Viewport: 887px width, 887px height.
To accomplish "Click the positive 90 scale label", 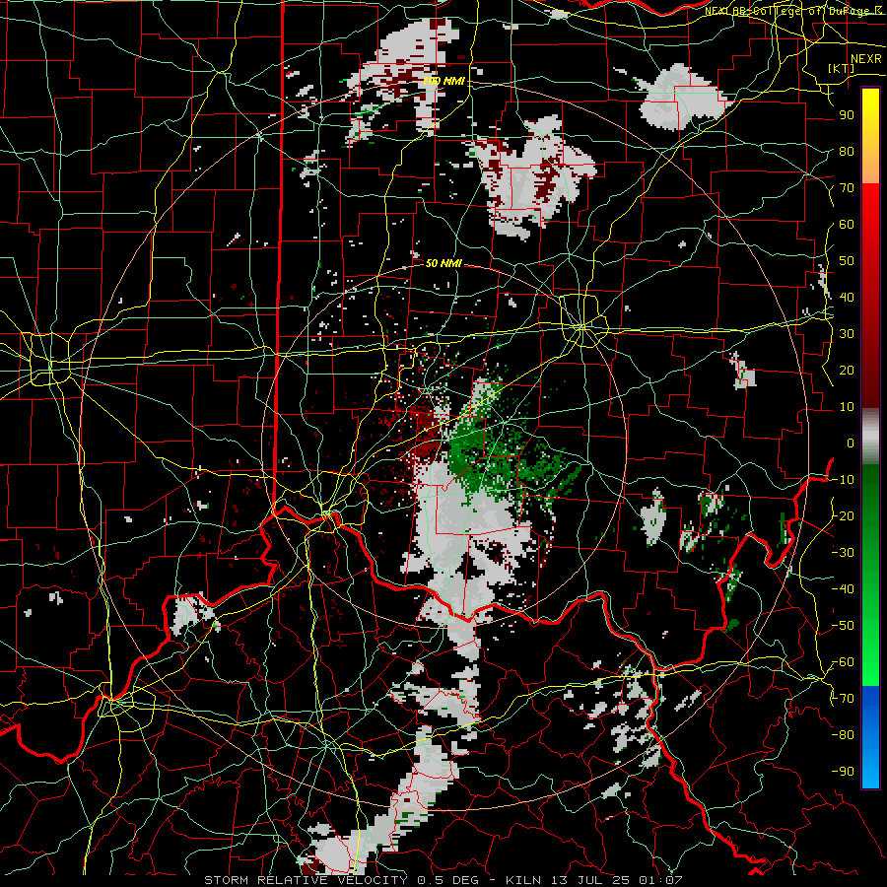I will [847, 115].
